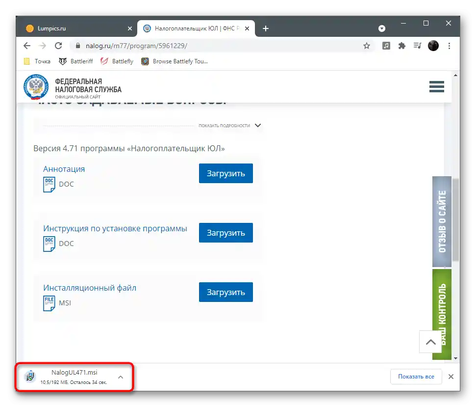Close the downloads bar
Screen dimensions: 476x407
[451, 377]
